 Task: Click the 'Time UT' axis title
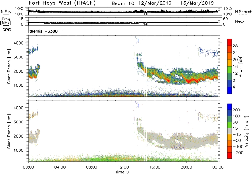123,172
